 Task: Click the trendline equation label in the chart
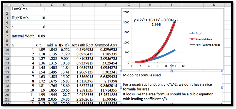[154, 22]
